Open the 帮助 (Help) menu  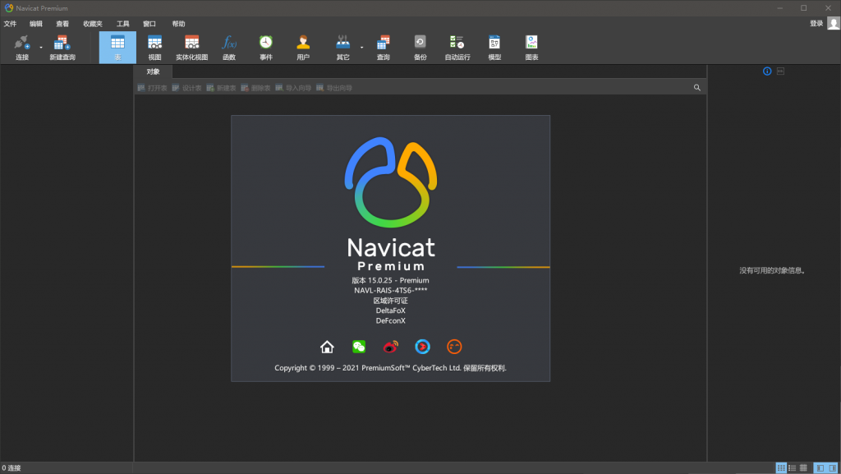(178, 24)
